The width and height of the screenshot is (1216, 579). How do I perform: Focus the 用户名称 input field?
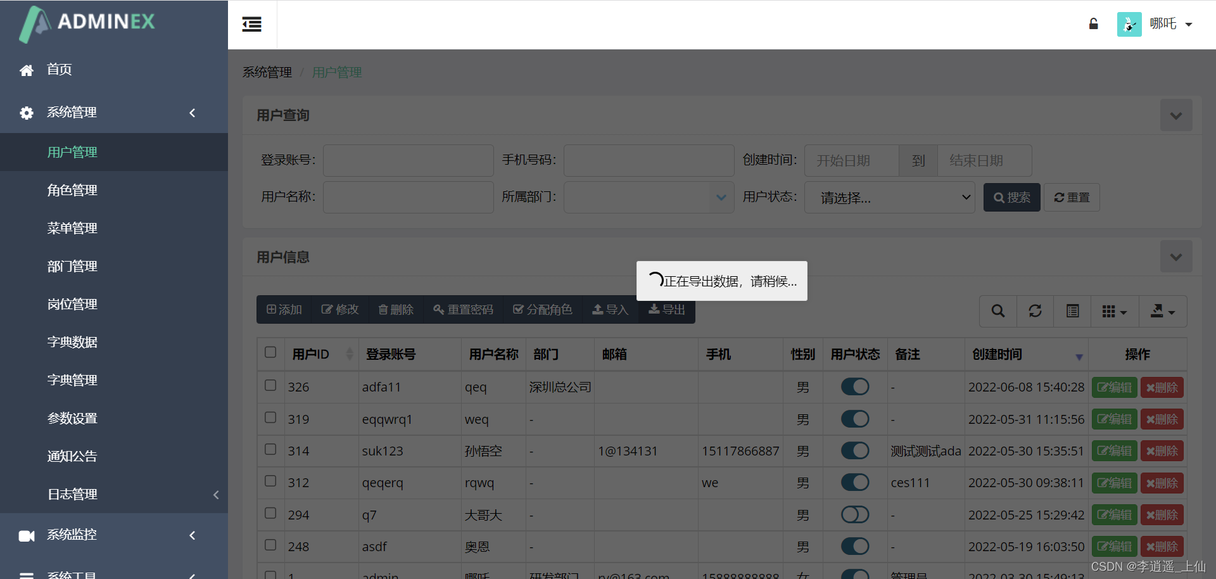pyautogui.click(x=408, y=197)
